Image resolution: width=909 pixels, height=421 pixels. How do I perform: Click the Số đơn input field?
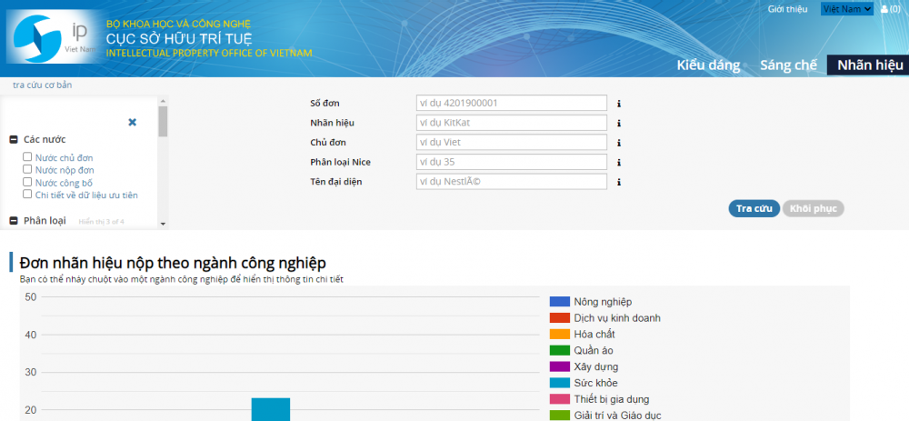pyautogui.click(x=511, y=104)
